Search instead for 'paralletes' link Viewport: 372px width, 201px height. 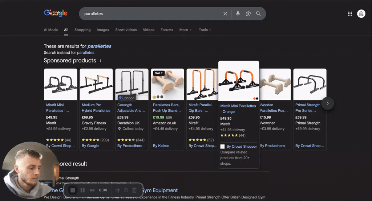[86, 53]
